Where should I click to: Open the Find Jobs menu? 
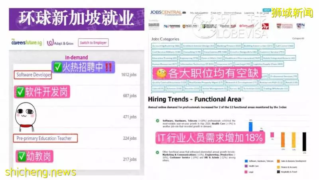tap(216, 13)
